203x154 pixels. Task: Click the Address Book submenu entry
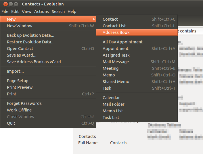[116, 32]
